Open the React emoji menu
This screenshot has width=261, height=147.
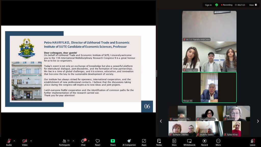(x=98, y=142)
